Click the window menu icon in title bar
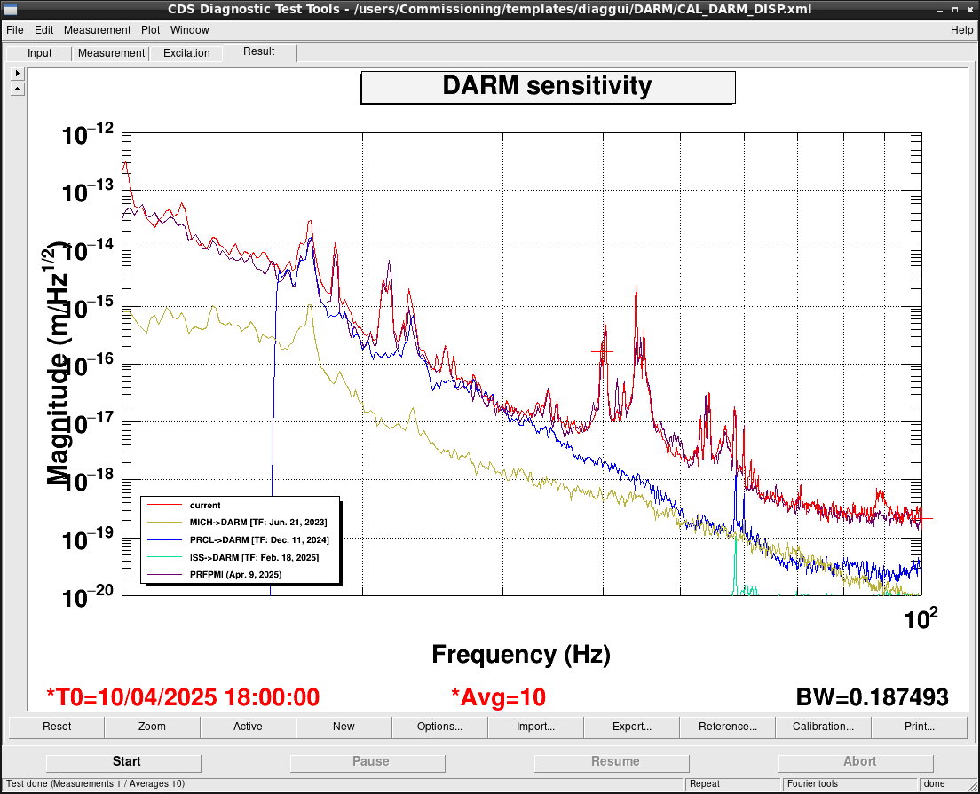Viewport: 980px width, 794px height. click(11, 10)
